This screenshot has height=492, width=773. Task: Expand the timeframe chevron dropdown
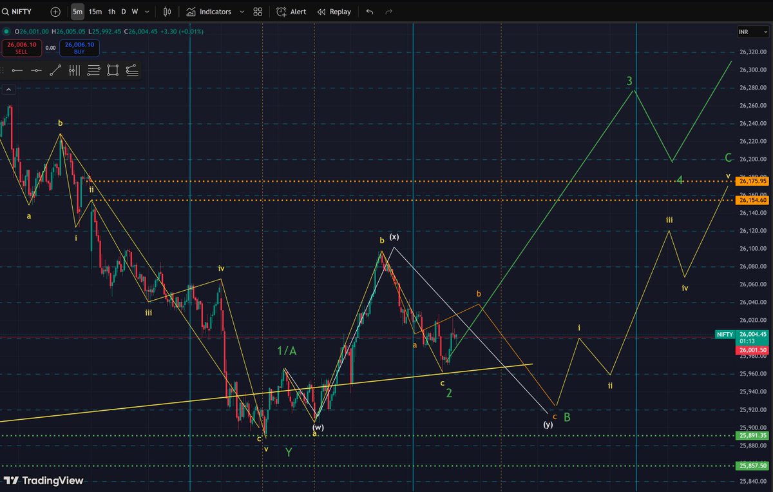click(146, 12)
